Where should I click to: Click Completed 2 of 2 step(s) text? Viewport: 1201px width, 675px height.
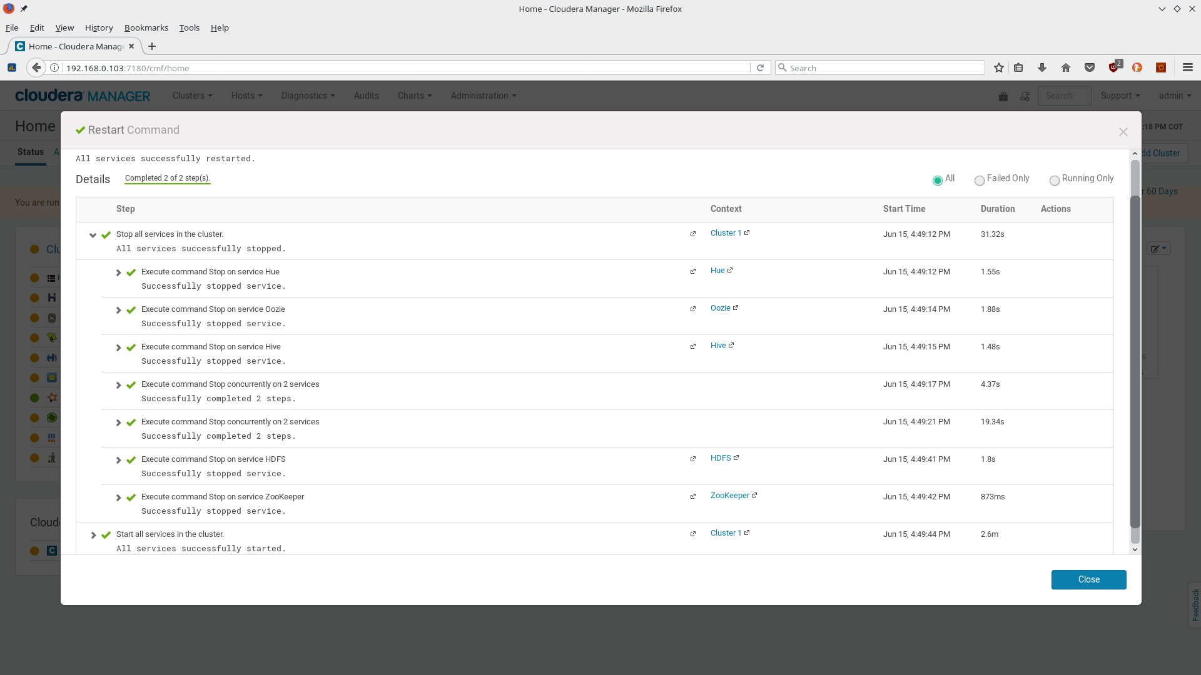[168, 178]
